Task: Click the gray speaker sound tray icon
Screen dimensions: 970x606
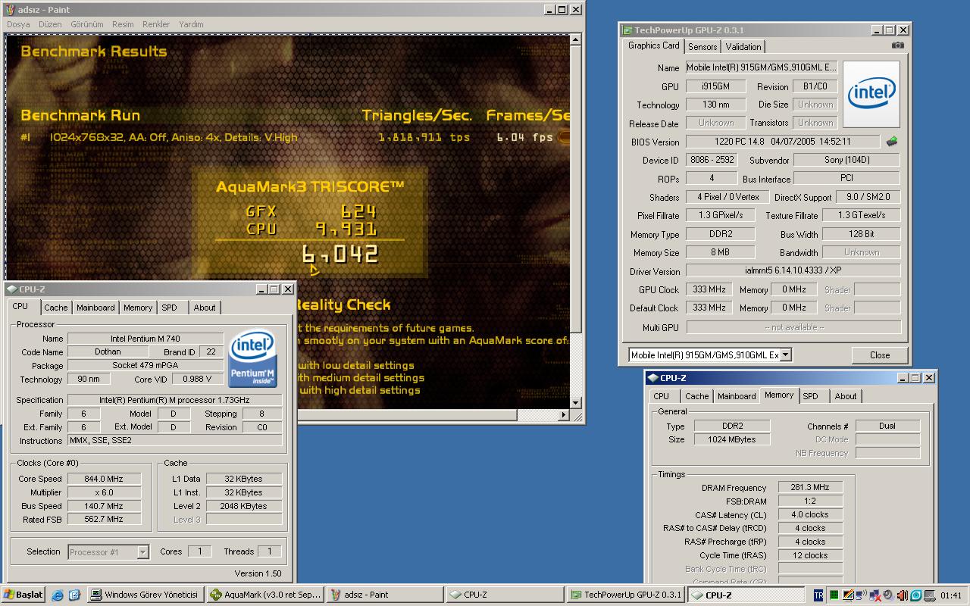Action: tap(888, 595)
